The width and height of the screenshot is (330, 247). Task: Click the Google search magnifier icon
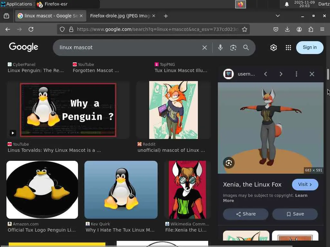click(x=246, y=48)
